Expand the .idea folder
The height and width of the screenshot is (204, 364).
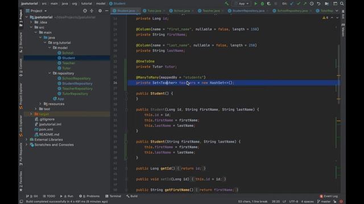(31, 22)
